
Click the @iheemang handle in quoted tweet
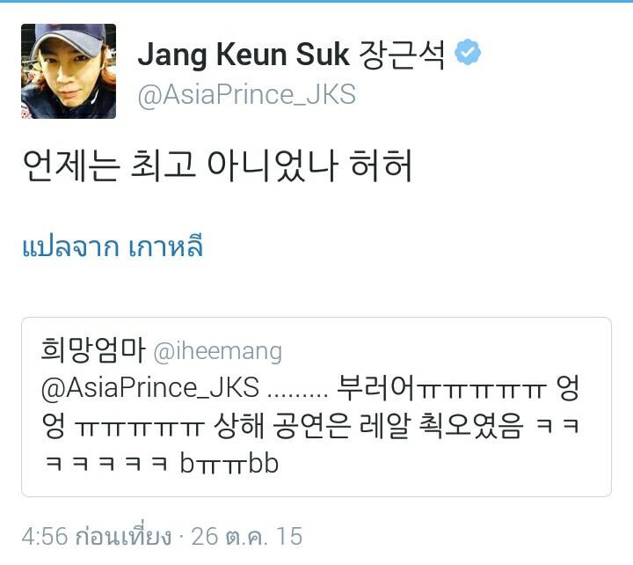[x=218, y=352]
